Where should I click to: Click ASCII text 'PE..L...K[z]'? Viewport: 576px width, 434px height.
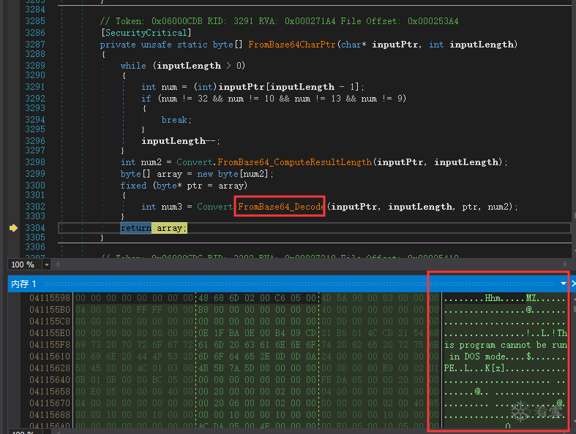pyautogui.click(x=474, y=368)
